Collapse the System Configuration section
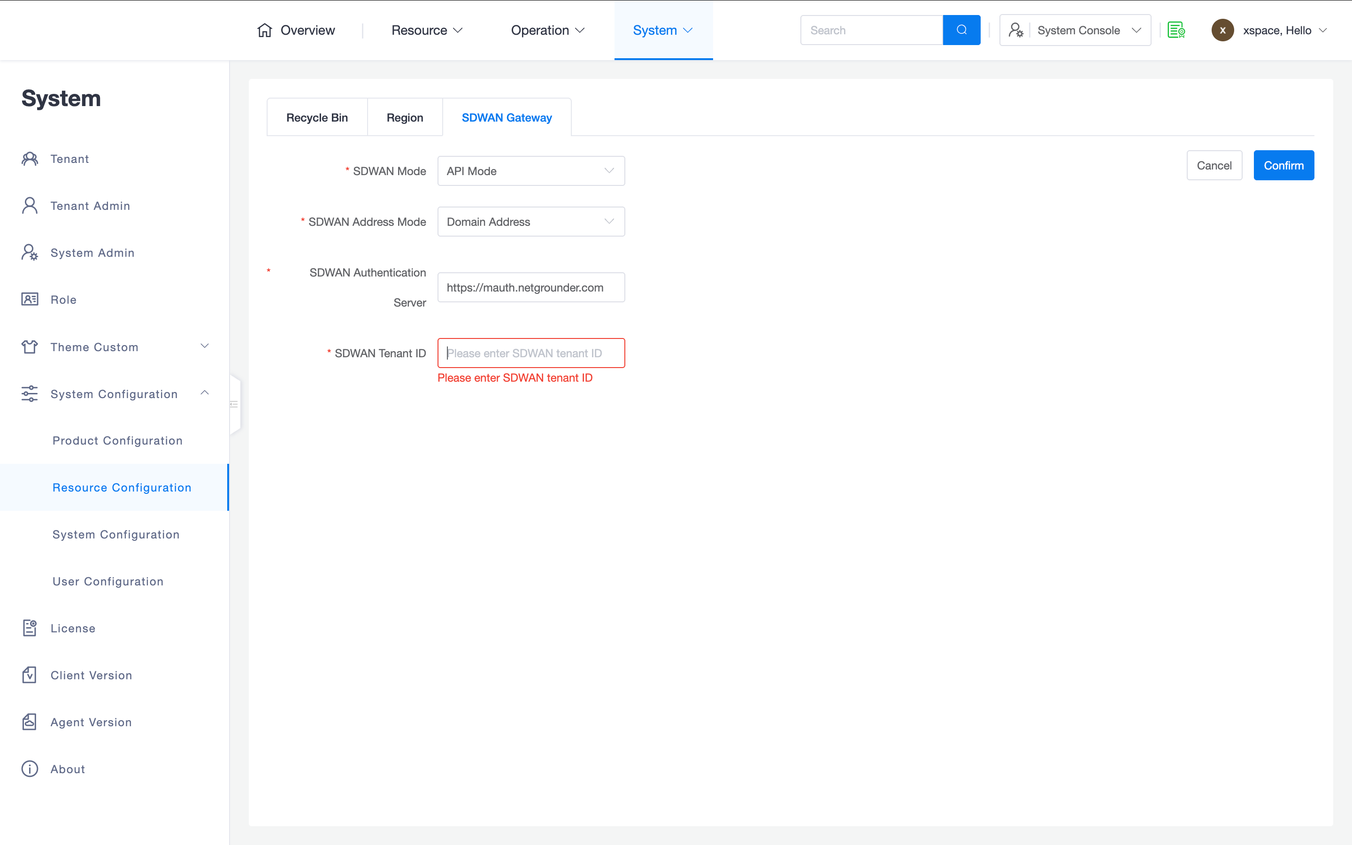Screen dimensions: 1352x845 point(205,393)
